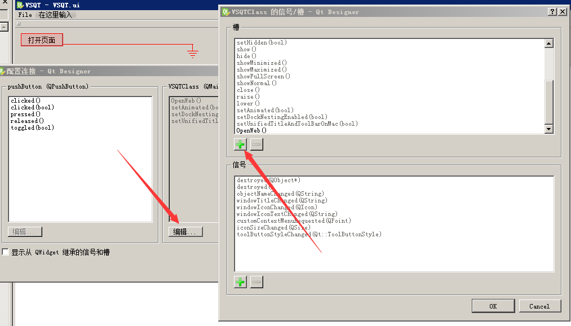Add a new signal with green plus
This screenshot has height=326, width=571.
pos(240,282)
